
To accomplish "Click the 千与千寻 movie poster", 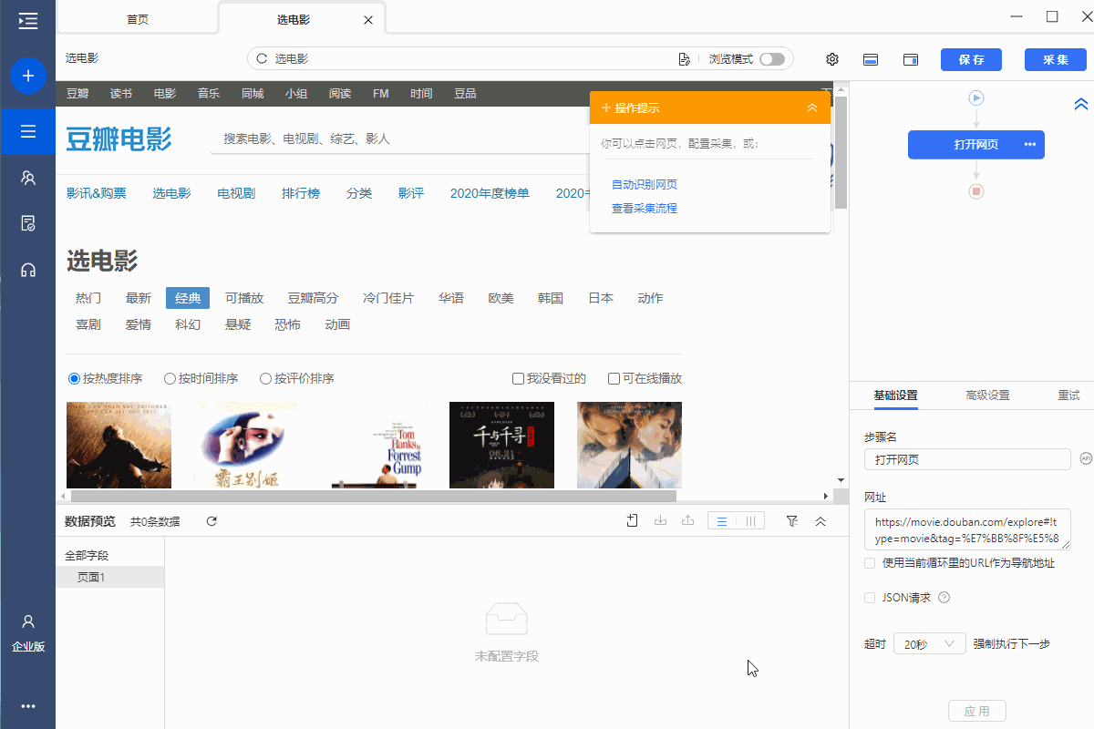I will (501, 445).
